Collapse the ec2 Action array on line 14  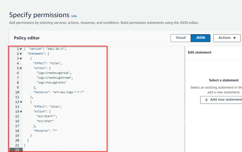coord(20,112)
